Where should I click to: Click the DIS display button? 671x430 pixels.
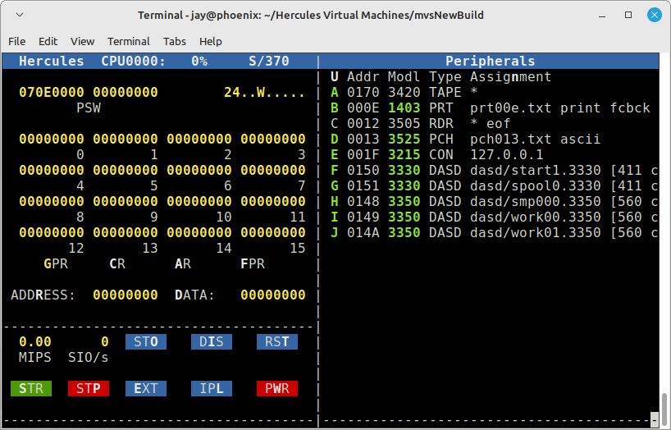(x=212, y=341)
